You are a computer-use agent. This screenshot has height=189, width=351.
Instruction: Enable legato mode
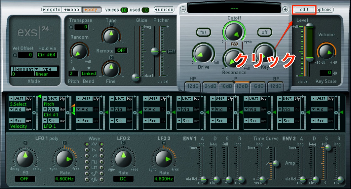[51, 10]
